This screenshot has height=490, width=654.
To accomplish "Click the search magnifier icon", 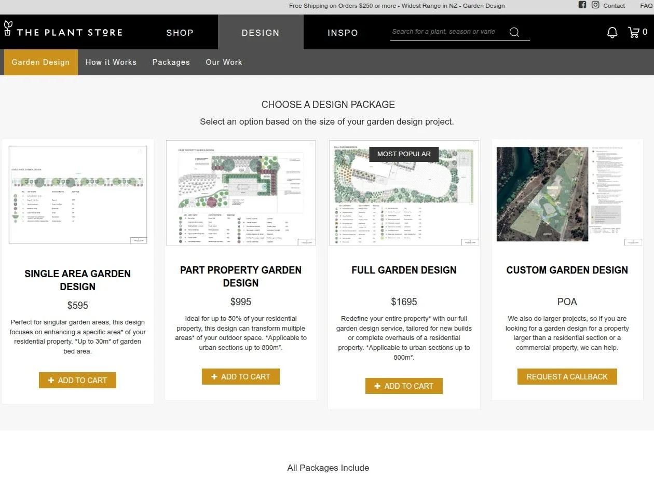I will pos(514,32).
